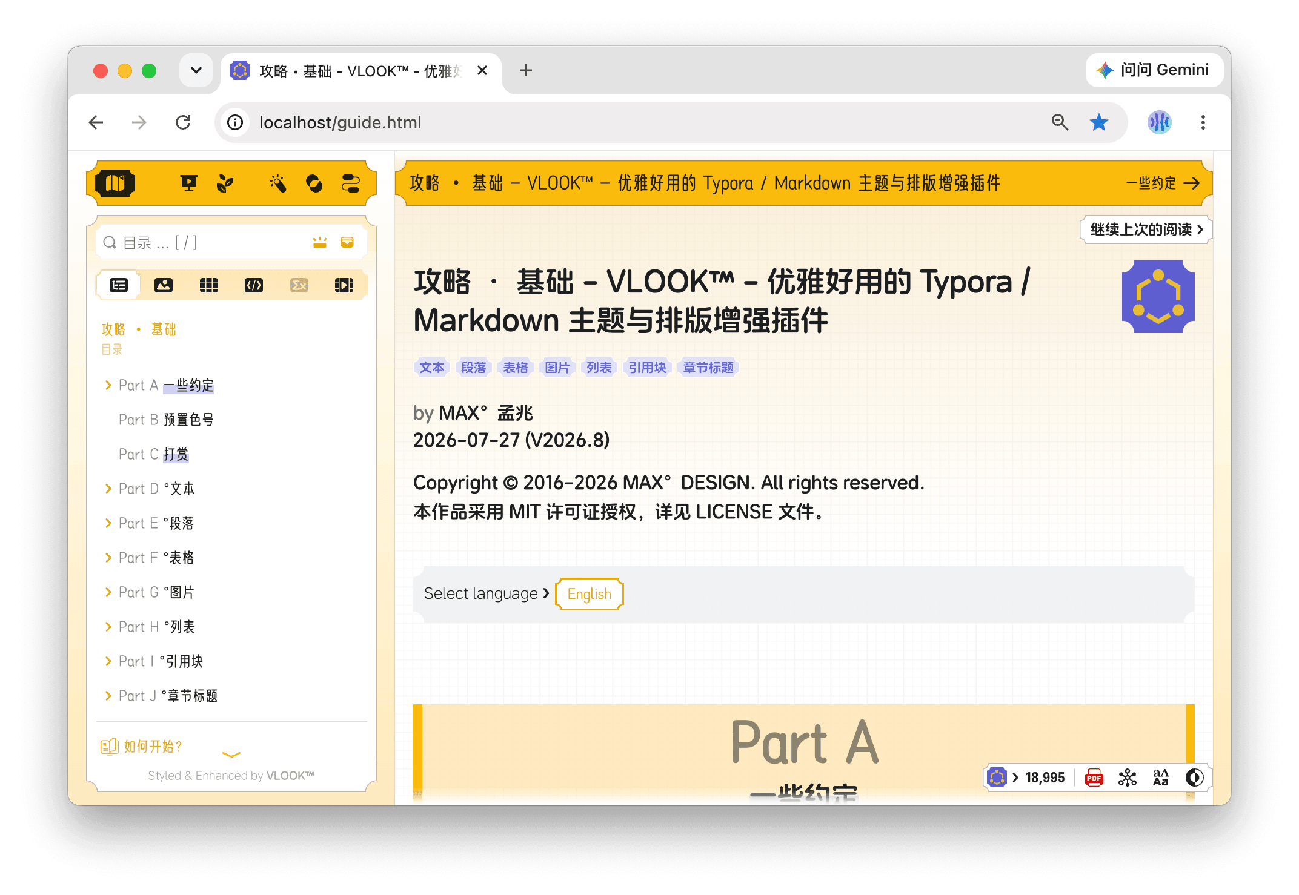The width and height of the screenshot is (1299, 895).
Task: Expand Part F °表格 chevron
Action: click(x=108, y=558)
